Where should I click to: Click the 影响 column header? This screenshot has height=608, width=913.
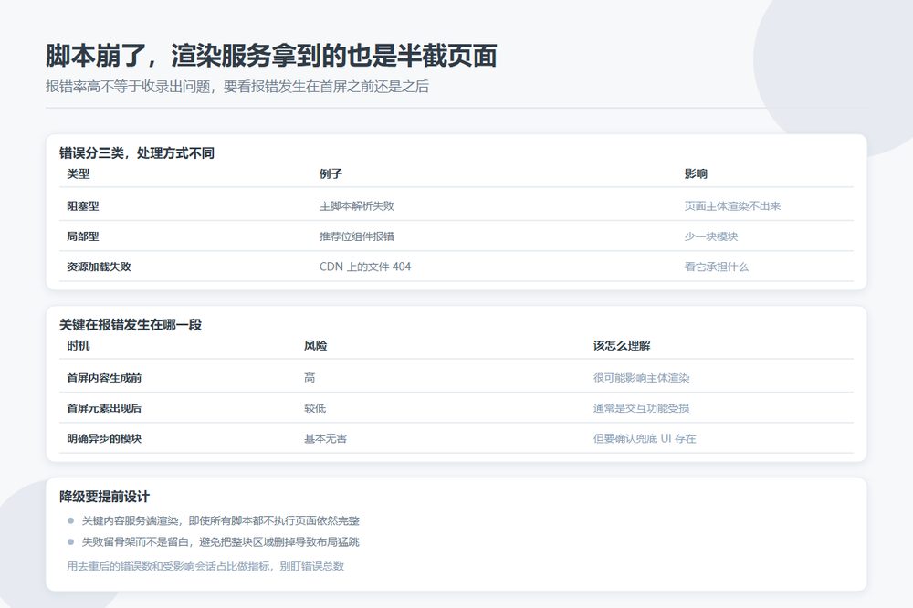696,174
